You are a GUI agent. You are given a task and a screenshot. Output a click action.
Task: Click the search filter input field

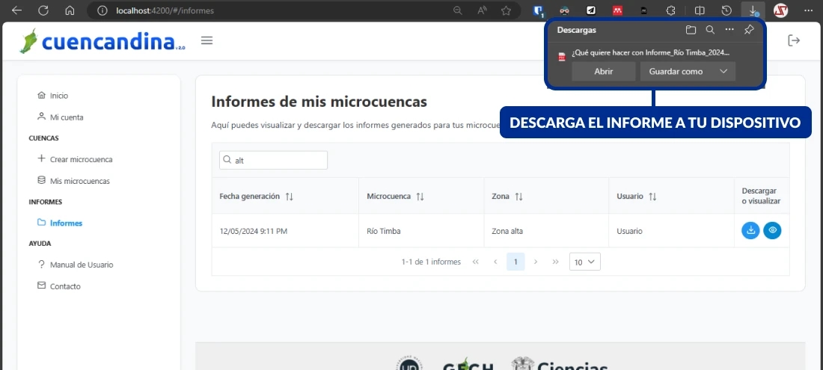pyautogui.click(x=277, y=160)
